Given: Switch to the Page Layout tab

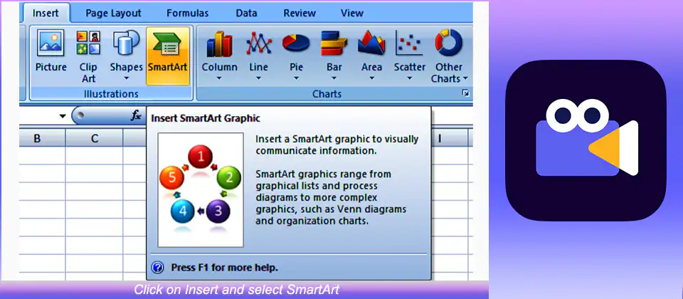Looking at the screenshot, I should [113, 13].
